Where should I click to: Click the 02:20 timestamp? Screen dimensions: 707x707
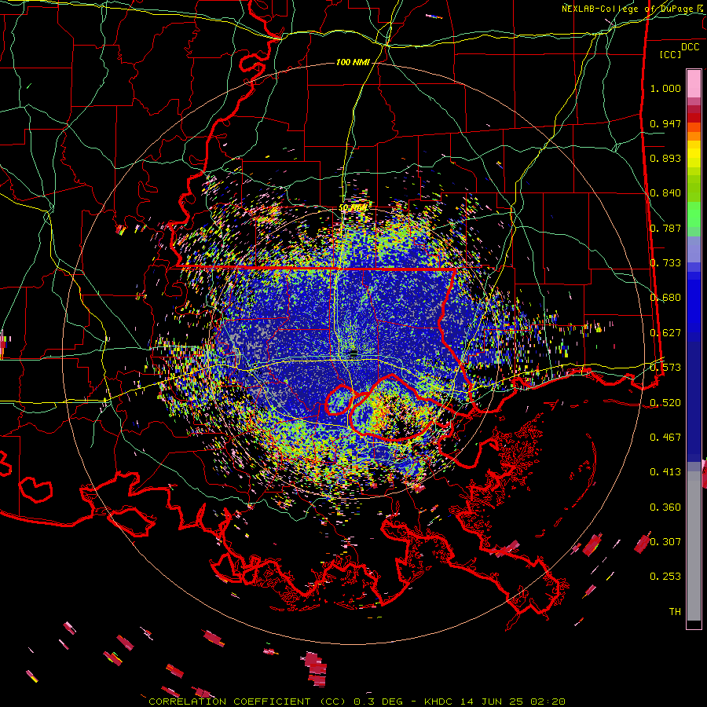tap(548, 702)
